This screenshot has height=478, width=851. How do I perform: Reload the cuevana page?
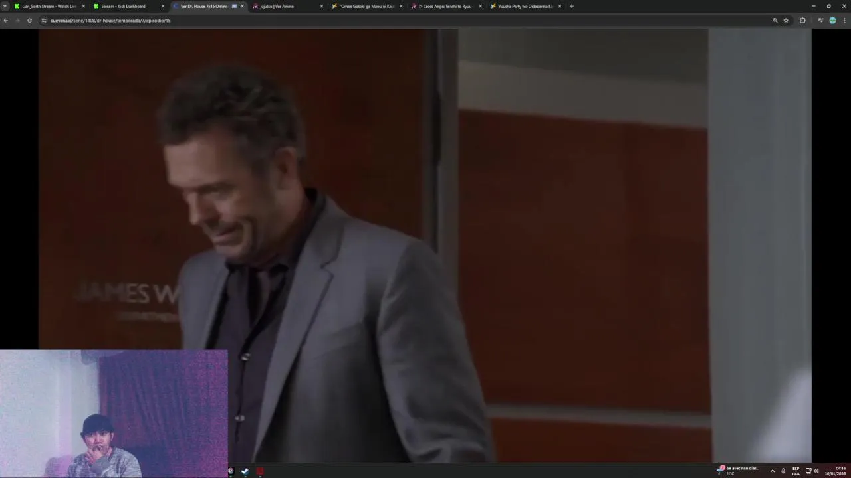(29, 21)
